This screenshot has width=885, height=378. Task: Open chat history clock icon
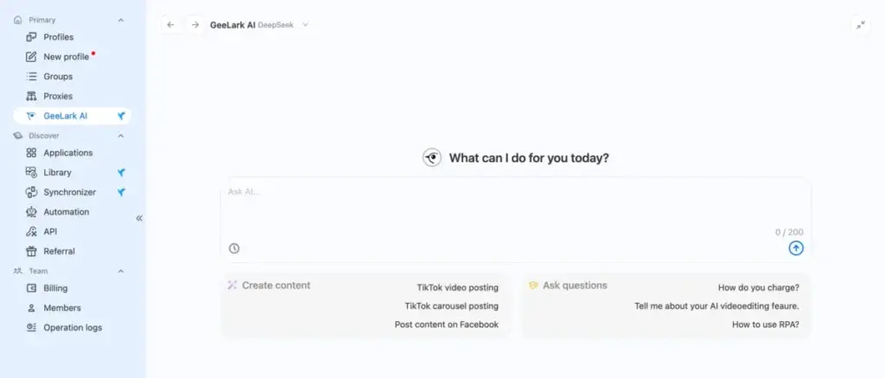point(234,249)
